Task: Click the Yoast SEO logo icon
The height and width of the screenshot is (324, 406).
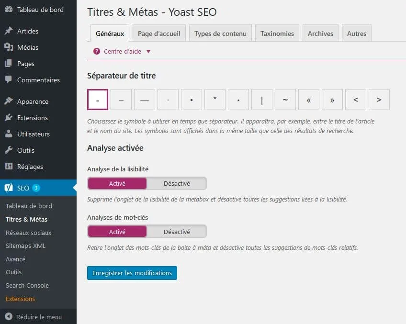Action: pyautogui.click(x=9, y=187)
